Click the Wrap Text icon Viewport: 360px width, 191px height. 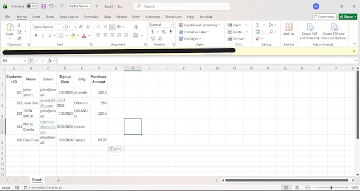(136, 27)
